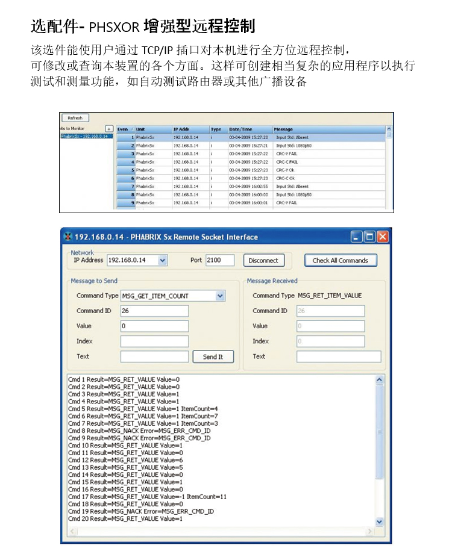This screenshot has width=452, height=557.
Task: Click the Type column header
Action: [x=218, y=129]
